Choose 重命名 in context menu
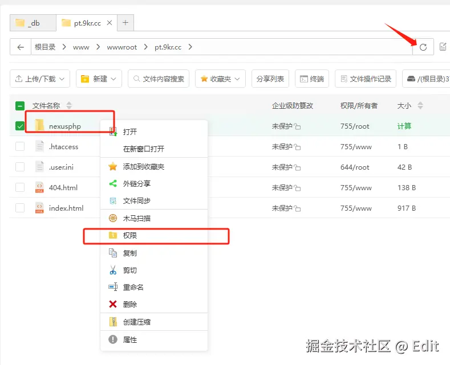450x365 pixels. [154, 287]
